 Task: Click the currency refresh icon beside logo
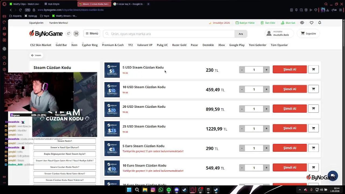coord(68,34)
